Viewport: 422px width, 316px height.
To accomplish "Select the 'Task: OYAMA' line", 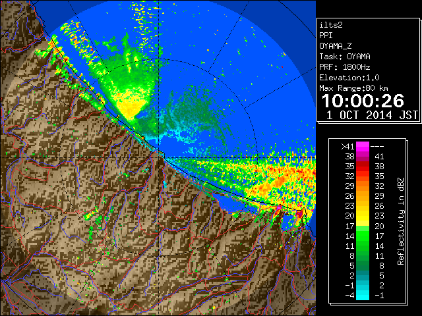I will pos(345,57).
